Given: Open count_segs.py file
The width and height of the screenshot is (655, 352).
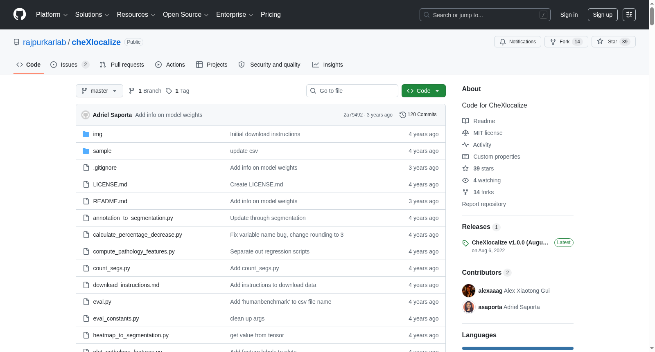Looking at the screenshot, I should [112, 268].
